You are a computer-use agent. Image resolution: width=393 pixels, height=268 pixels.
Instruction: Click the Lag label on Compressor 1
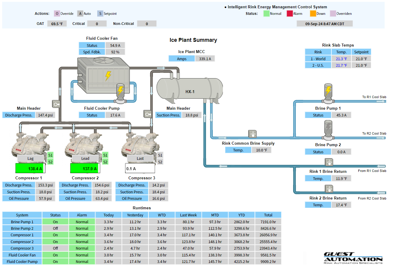(31, 159)
